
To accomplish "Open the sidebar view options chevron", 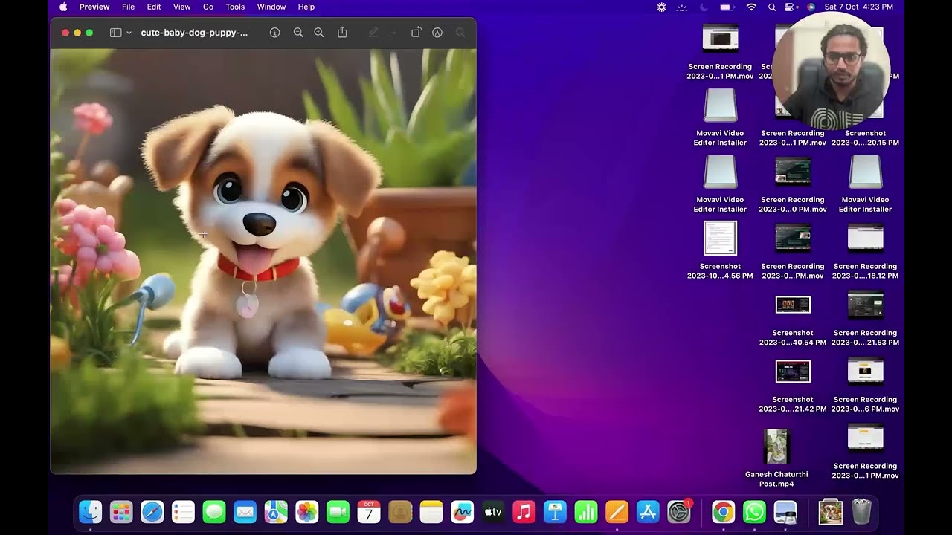I will coord(129,33).
